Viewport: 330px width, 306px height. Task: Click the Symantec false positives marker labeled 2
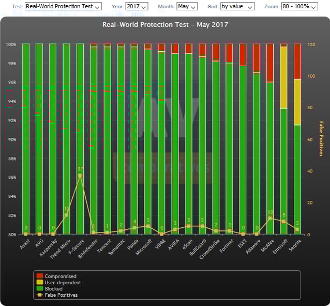pos(121,231)
